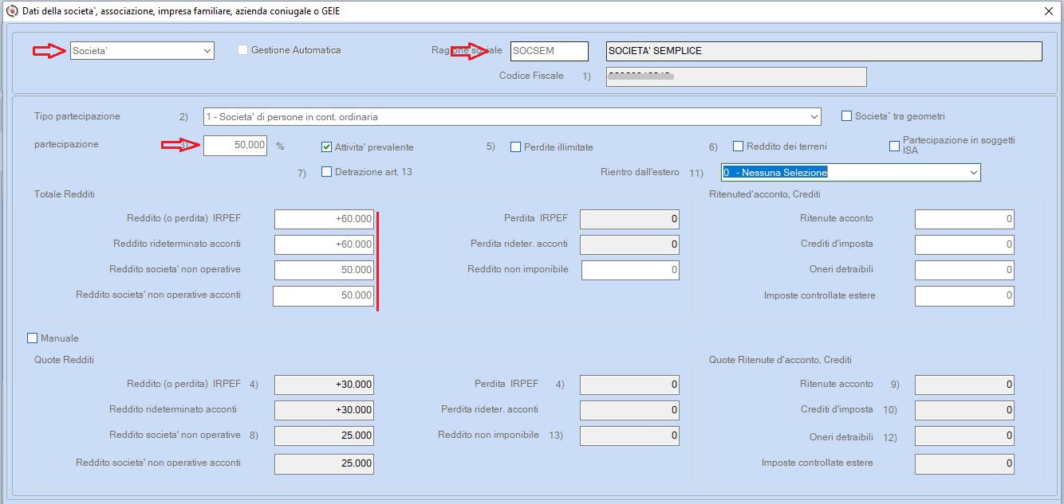Screen dimensions: 1064x504
Task: Focus the partecipazione percentage field 50,000
Action: pos(235,146)
